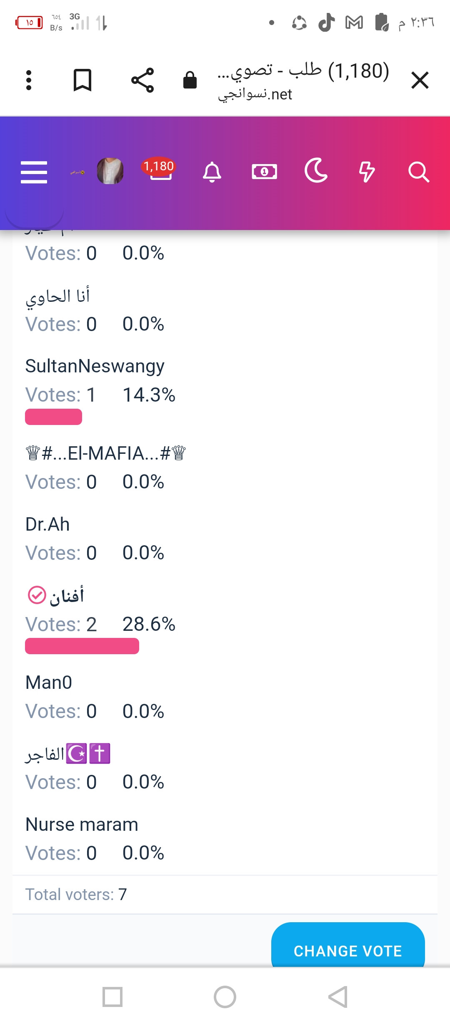Open the lightning bolt what's new
Viewport: 450px width, 1027px height.
(367, 172)
